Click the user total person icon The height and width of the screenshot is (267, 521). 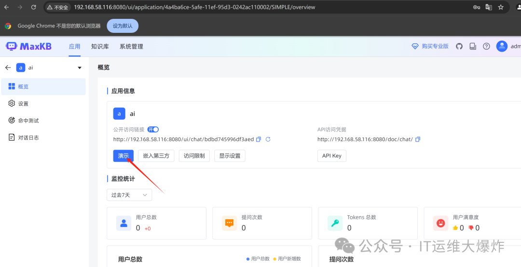(x=123, y=223)
